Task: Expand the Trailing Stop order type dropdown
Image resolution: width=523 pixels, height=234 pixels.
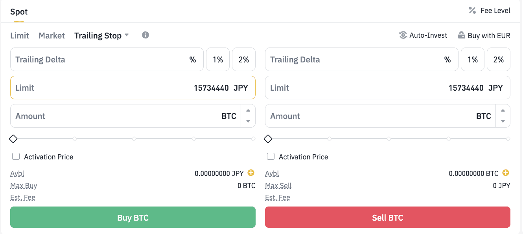Action: tap(127, 35)
